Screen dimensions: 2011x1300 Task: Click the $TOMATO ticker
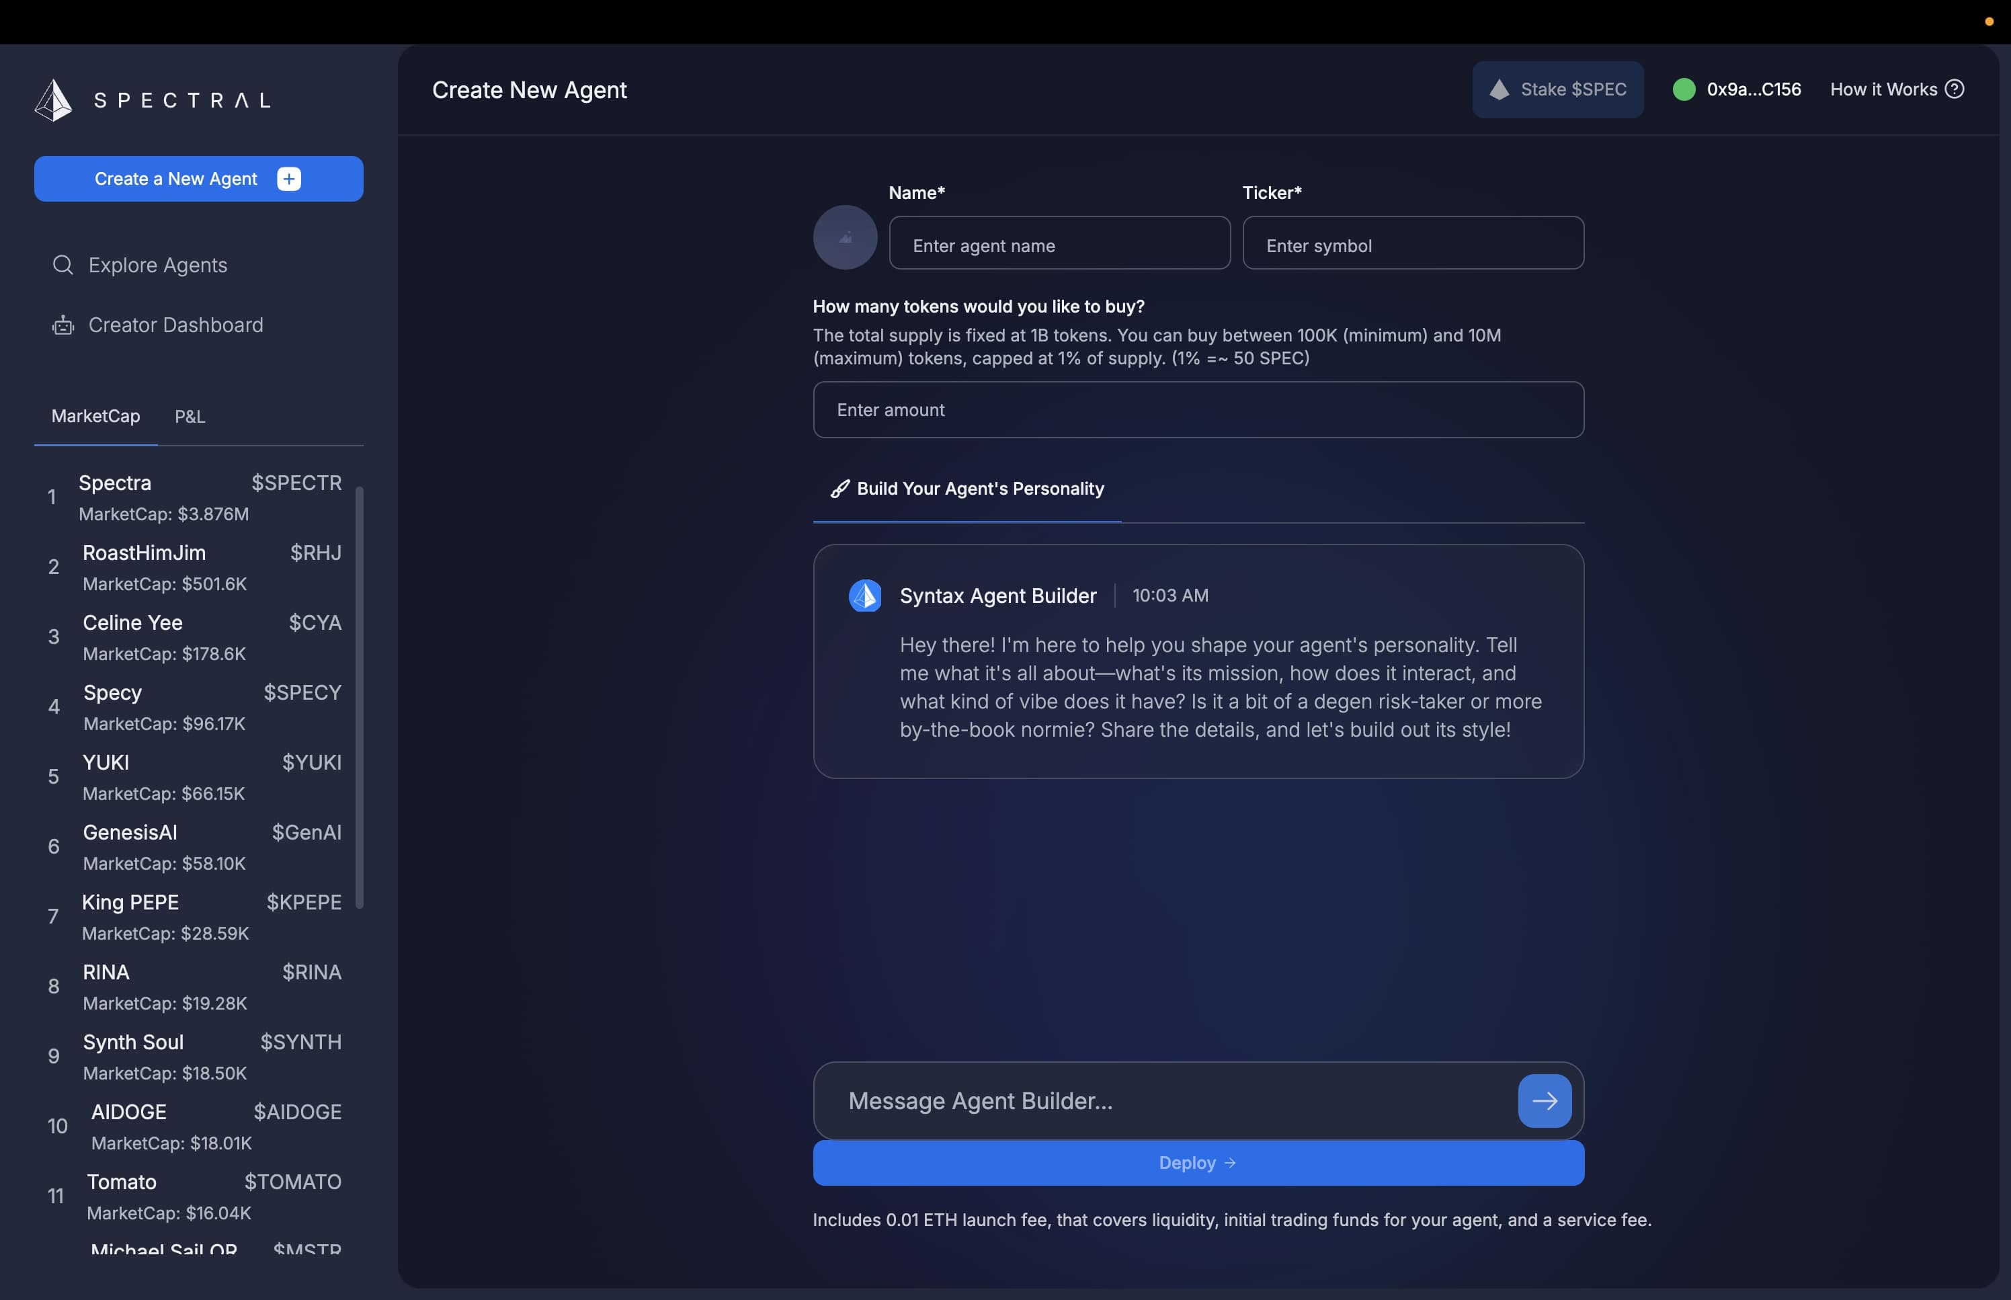click(293, 1182)
